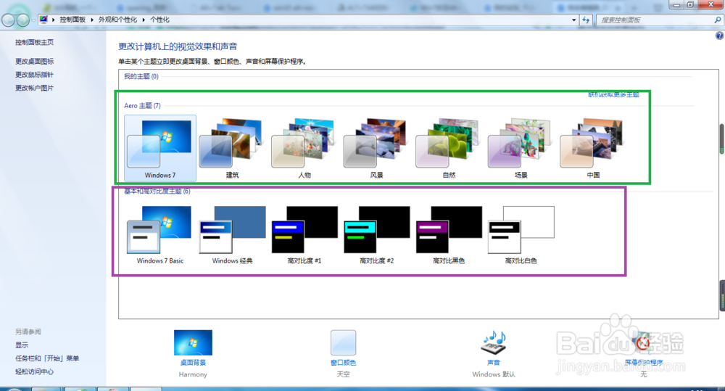Apply the 自然 Aero theme
This screenshot has height=391, width=725.
449,148
